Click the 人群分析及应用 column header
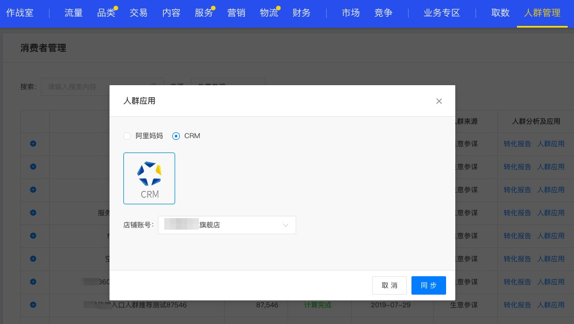The image size is (574, 324). tap(536, 121)
